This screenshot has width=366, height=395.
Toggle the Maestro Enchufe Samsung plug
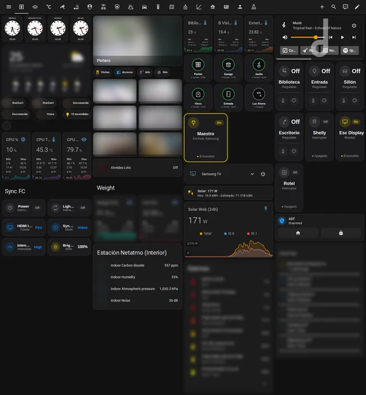(206, 138)
